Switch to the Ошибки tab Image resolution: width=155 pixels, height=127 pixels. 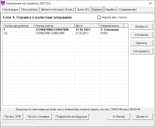(110, 10)
